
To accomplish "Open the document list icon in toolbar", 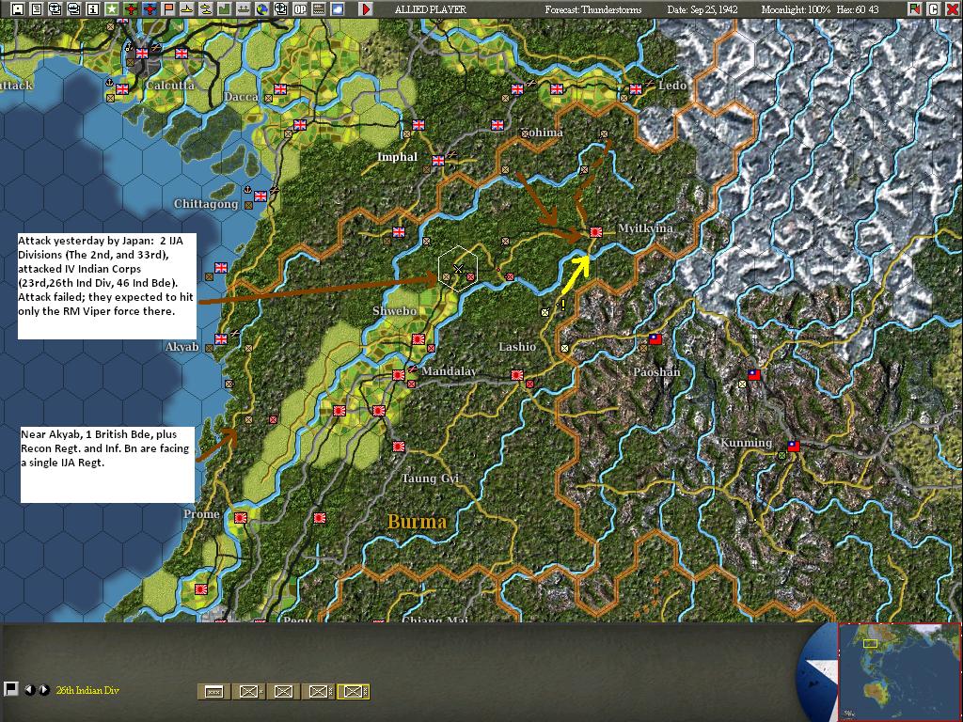I will [37, 9].
